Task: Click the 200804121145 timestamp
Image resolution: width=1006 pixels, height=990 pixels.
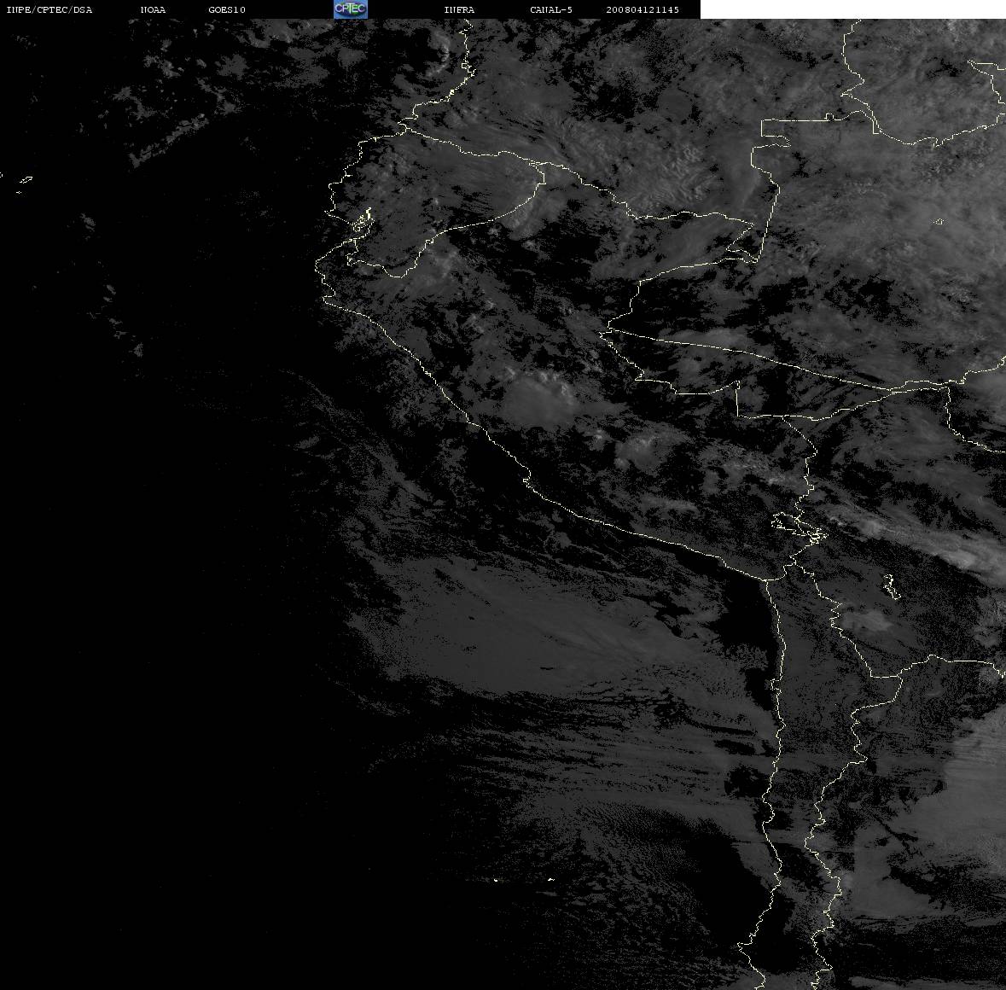Action: coord(643,9)
